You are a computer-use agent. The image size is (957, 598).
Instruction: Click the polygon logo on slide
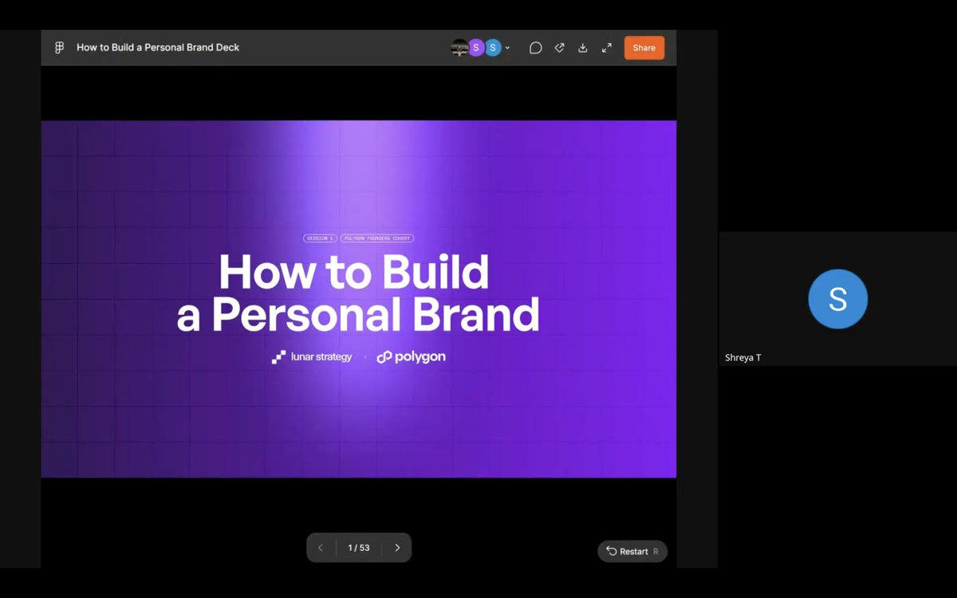pos(412,357)
